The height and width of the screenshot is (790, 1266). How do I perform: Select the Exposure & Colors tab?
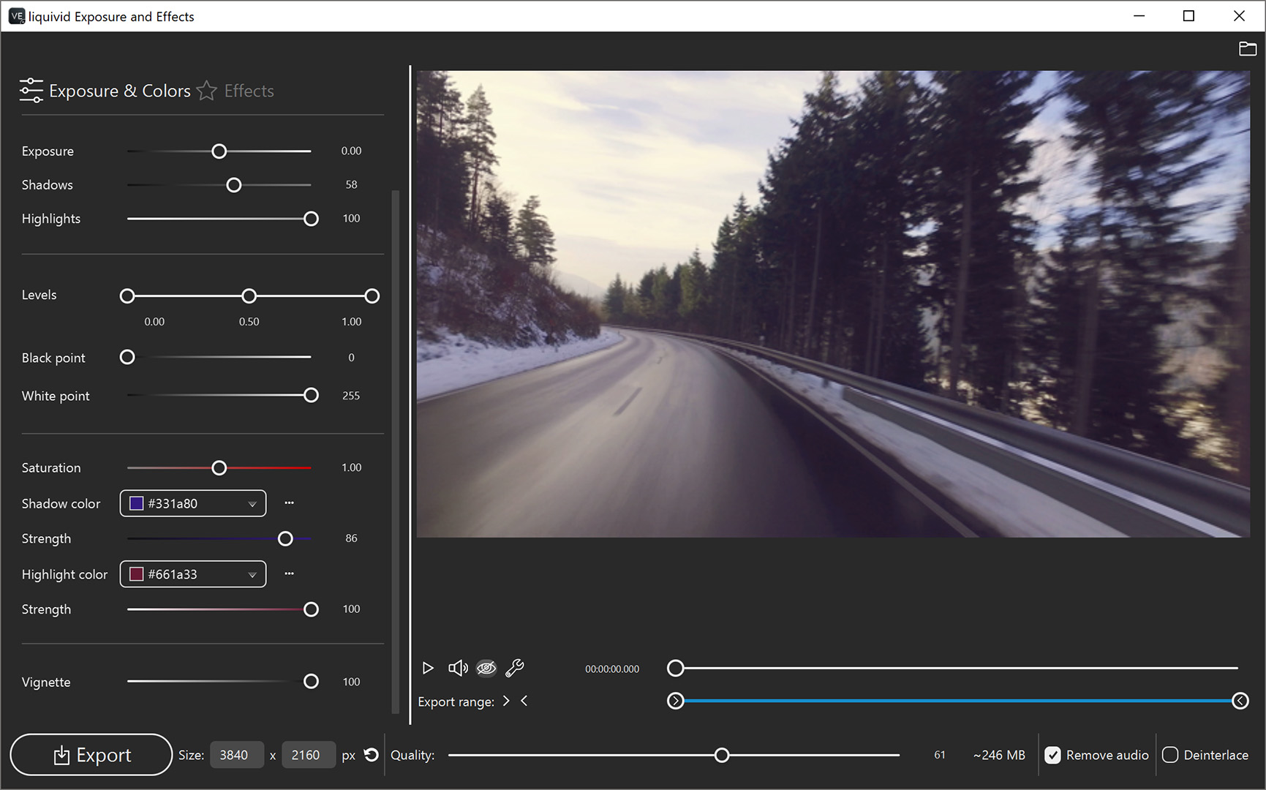tap(120, 91)
